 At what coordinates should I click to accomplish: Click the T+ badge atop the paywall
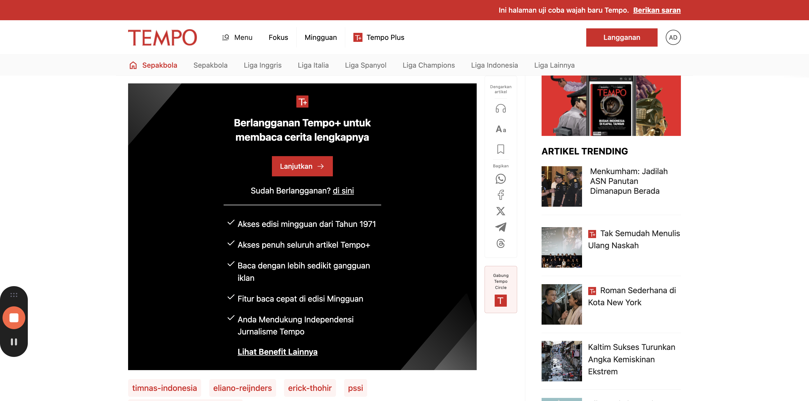click(x=302, y=101)
